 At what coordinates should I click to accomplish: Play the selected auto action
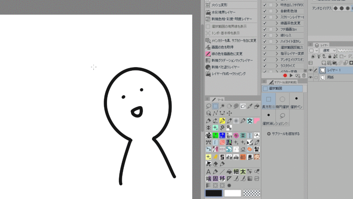[291, 76]
